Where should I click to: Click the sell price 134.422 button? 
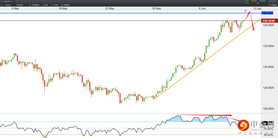point(254,2)
